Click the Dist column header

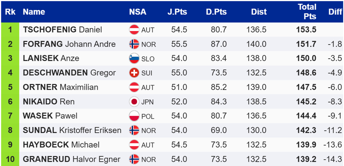click(x=259, y=12)
